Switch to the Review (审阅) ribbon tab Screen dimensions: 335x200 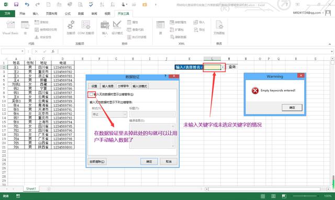94,14
